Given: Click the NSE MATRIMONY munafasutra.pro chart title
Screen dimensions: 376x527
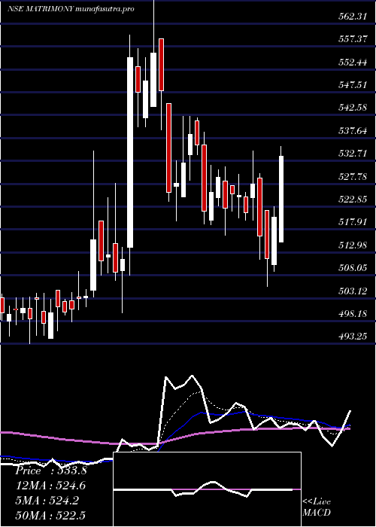Looking at the screenshot, I should coord(71,9).
